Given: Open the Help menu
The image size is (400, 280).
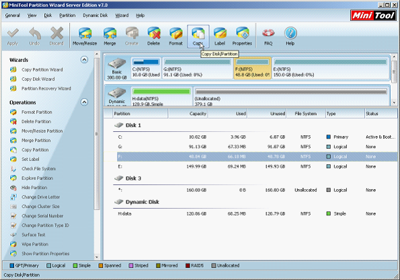Looking at the screenshot, I should [x=140, y=15].
